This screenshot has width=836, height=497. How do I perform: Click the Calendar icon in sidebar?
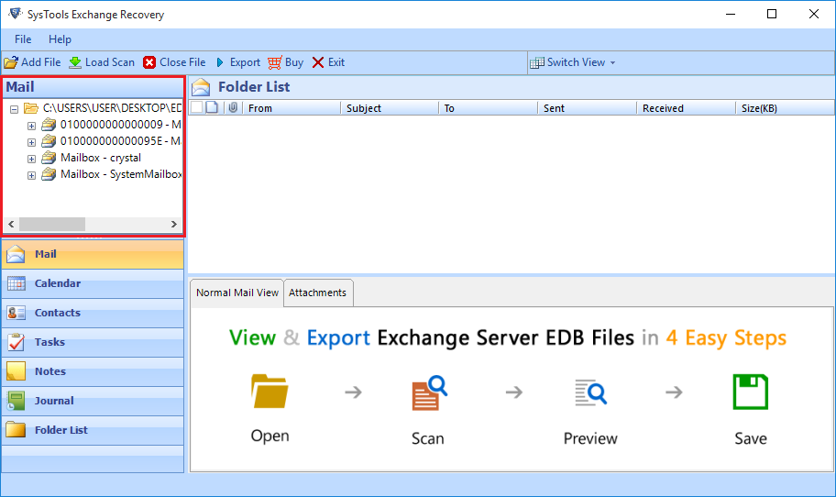[16, 283]
